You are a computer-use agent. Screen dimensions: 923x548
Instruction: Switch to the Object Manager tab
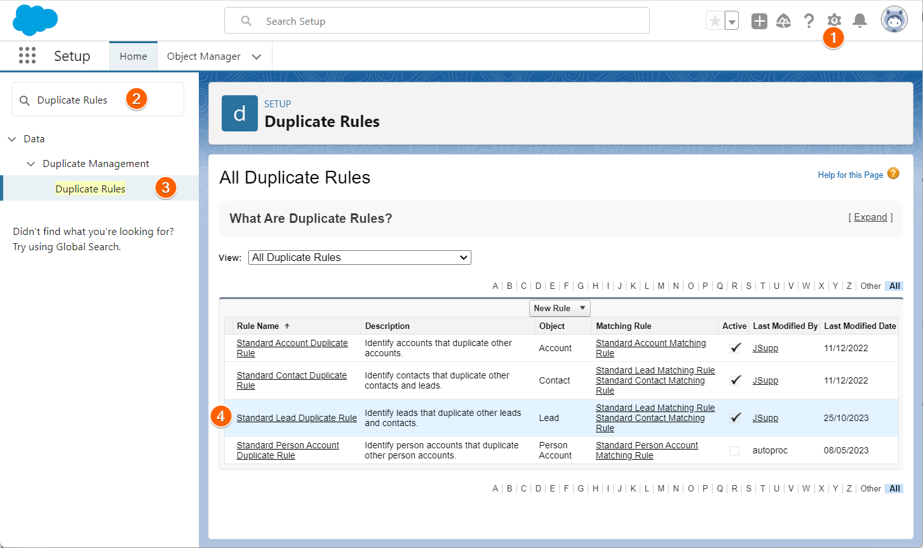(x=203, y=57)
